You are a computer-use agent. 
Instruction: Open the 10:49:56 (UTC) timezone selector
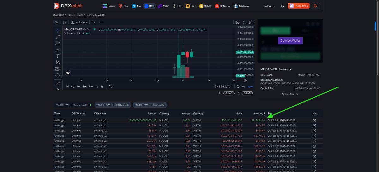click(223, 86)
